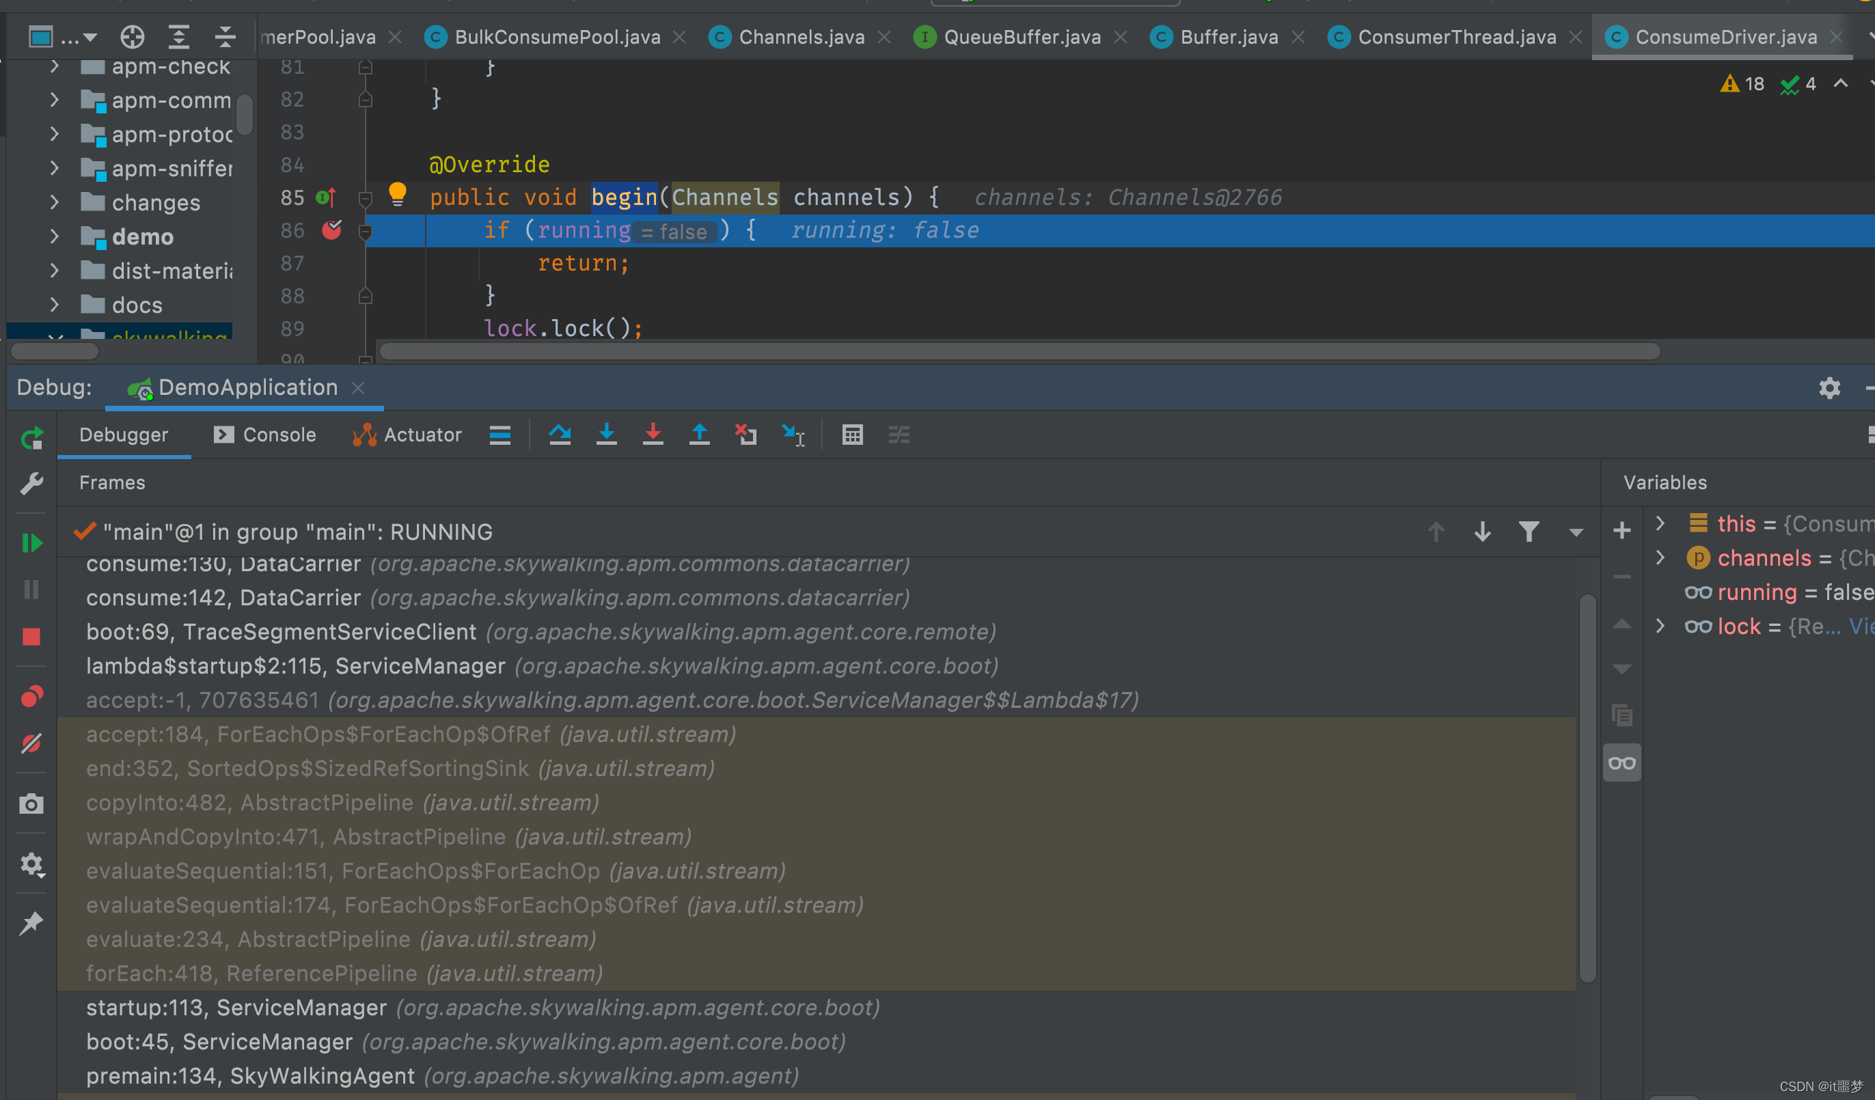
Task: Click the Force Step Into icon
Action: pos(652,435)
